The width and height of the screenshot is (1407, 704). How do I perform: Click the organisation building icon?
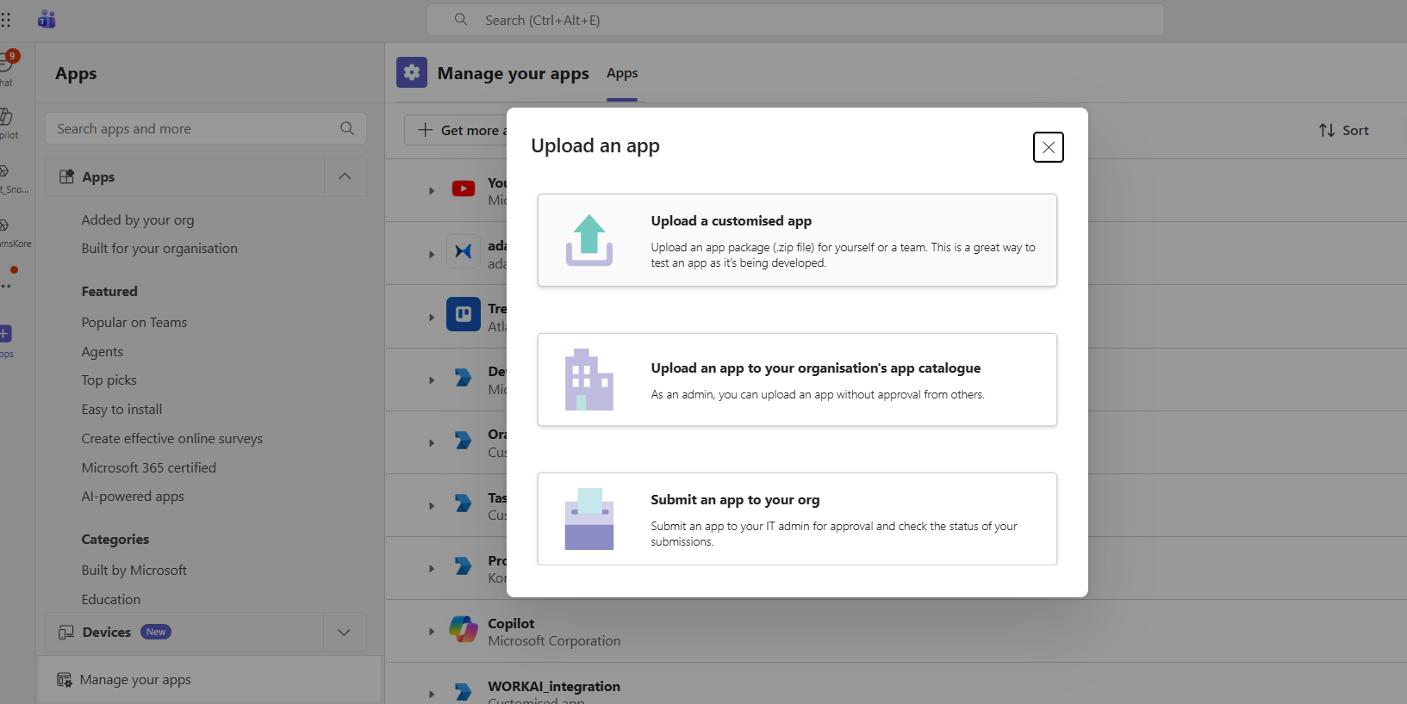589,380
